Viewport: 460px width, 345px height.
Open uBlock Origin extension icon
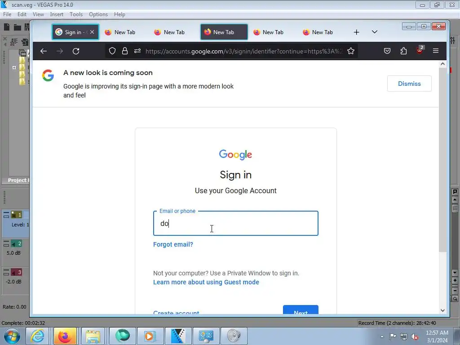coord(420,50)
